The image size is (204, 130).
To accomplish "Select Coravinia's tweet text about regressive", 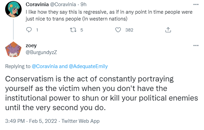I will pos(109,15).
